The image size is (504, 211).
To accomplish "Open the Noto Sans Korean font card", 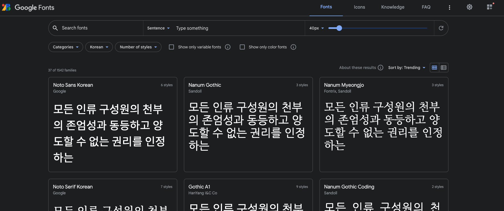I will click(x=113, y=125).
